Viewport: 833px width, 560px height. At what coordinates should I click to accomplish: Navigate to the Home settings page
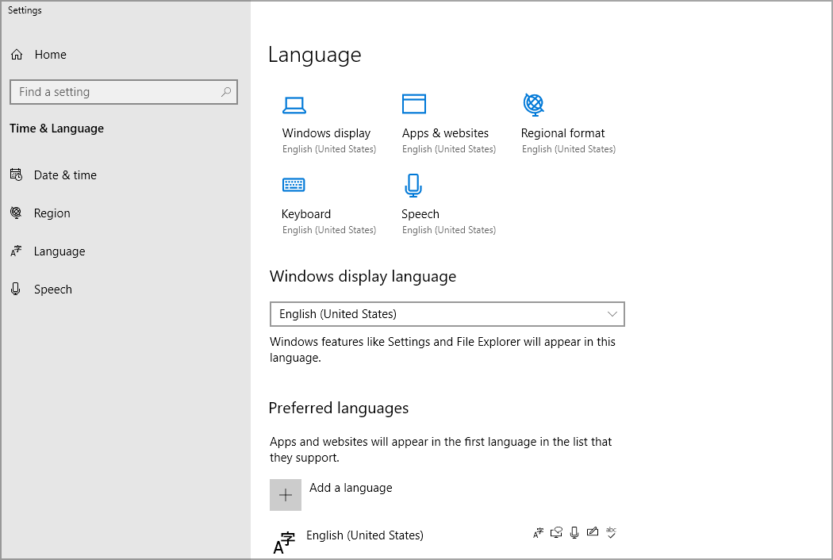tap(49, 54)
